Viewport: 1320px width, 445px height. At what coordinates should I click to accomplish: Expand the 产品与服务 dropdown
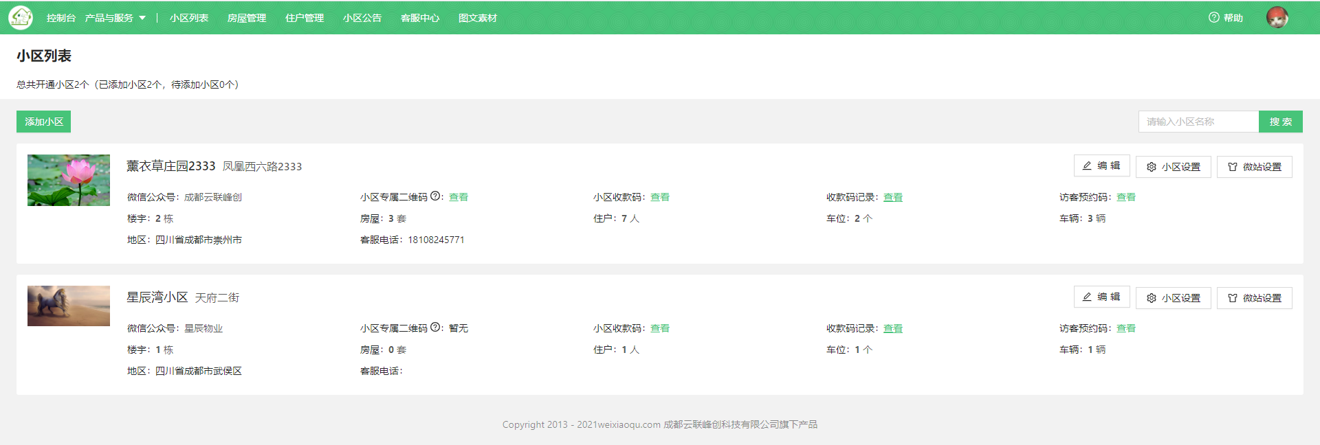tap(115, 18)
